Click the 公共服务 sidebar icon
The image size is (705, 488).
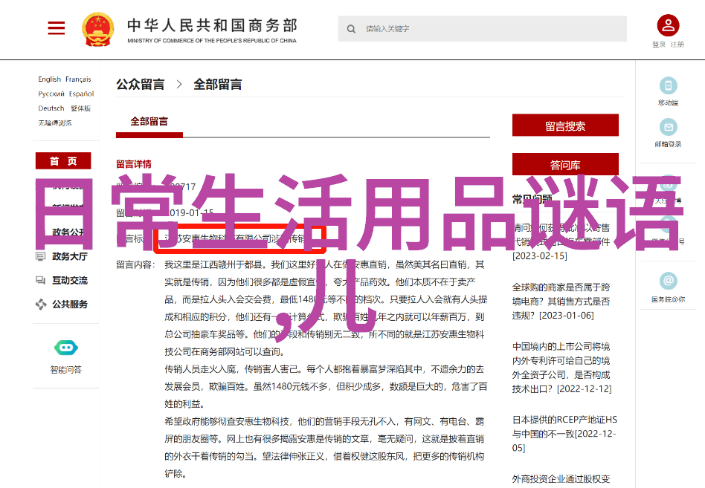click(40, 304)
